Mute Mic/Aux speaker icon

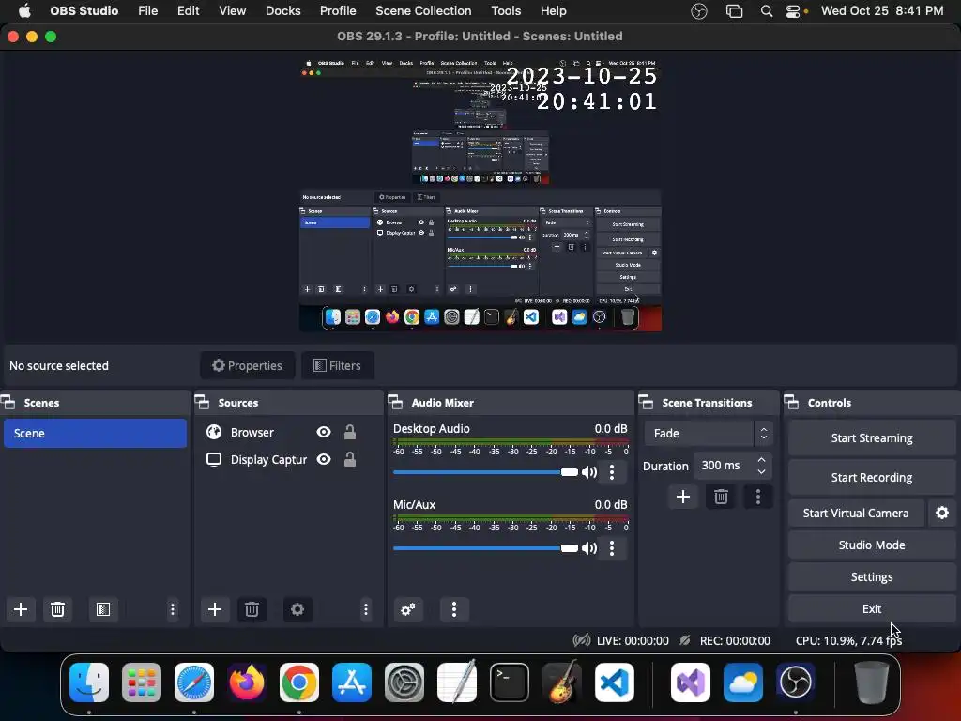point(589,548)
